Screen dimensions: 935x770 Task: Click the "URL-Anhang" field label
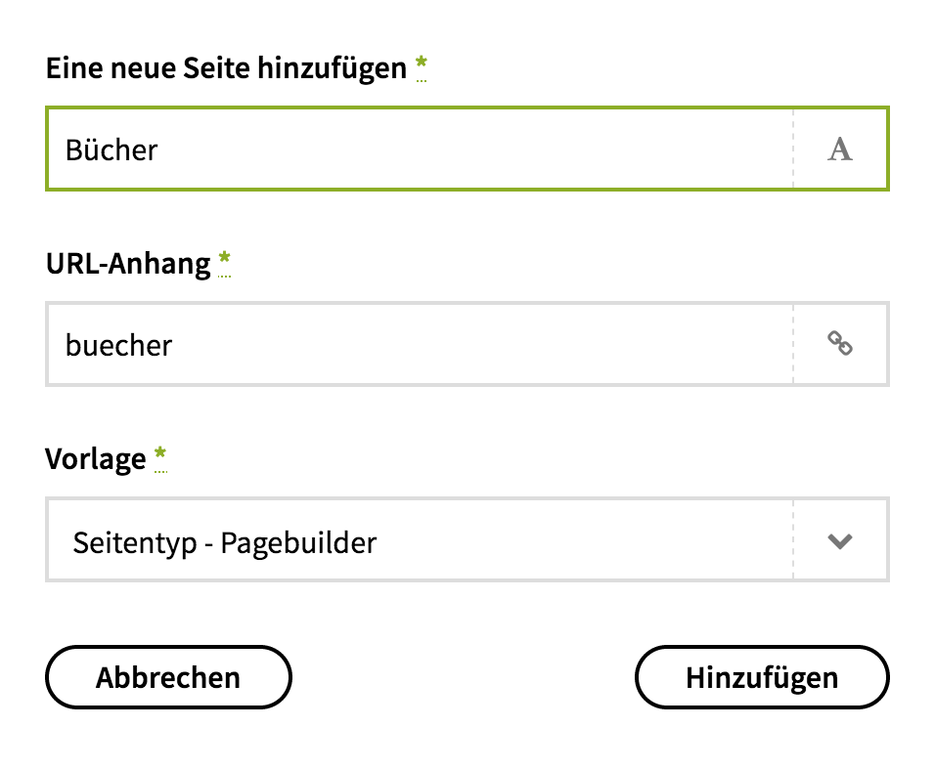(128, 263)
